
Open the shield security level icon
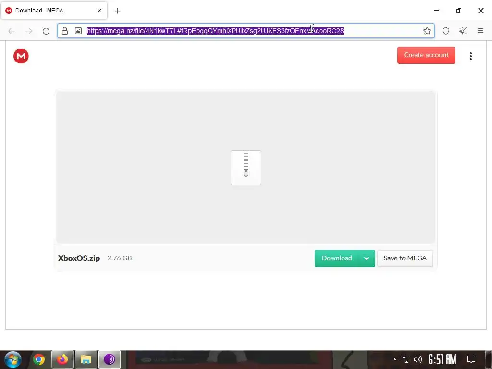pos(446,31)
